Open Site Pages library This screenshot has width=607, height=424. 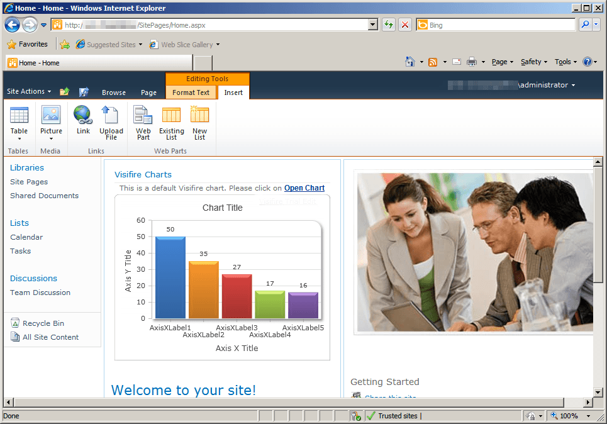pos(29,182)
